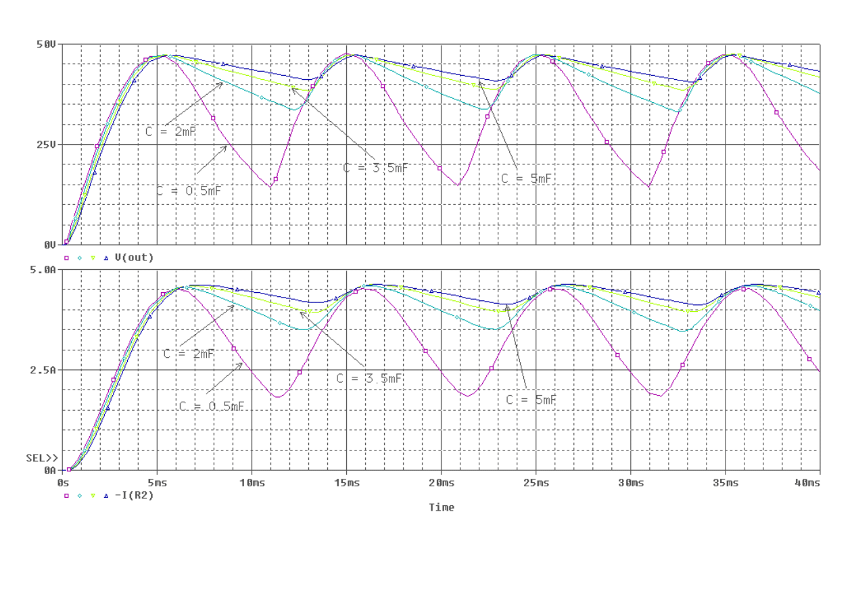Click the Time axis title
The height and width of the screenshot is (604, 854).
(441, 507)
